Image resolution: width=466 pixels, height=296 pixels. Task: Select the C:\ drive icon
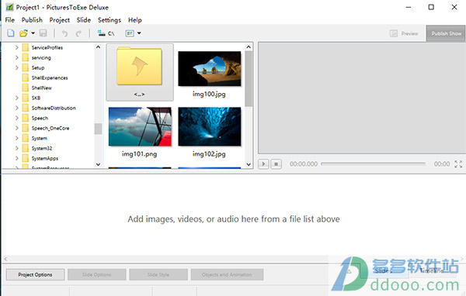[x=106, y=33]
